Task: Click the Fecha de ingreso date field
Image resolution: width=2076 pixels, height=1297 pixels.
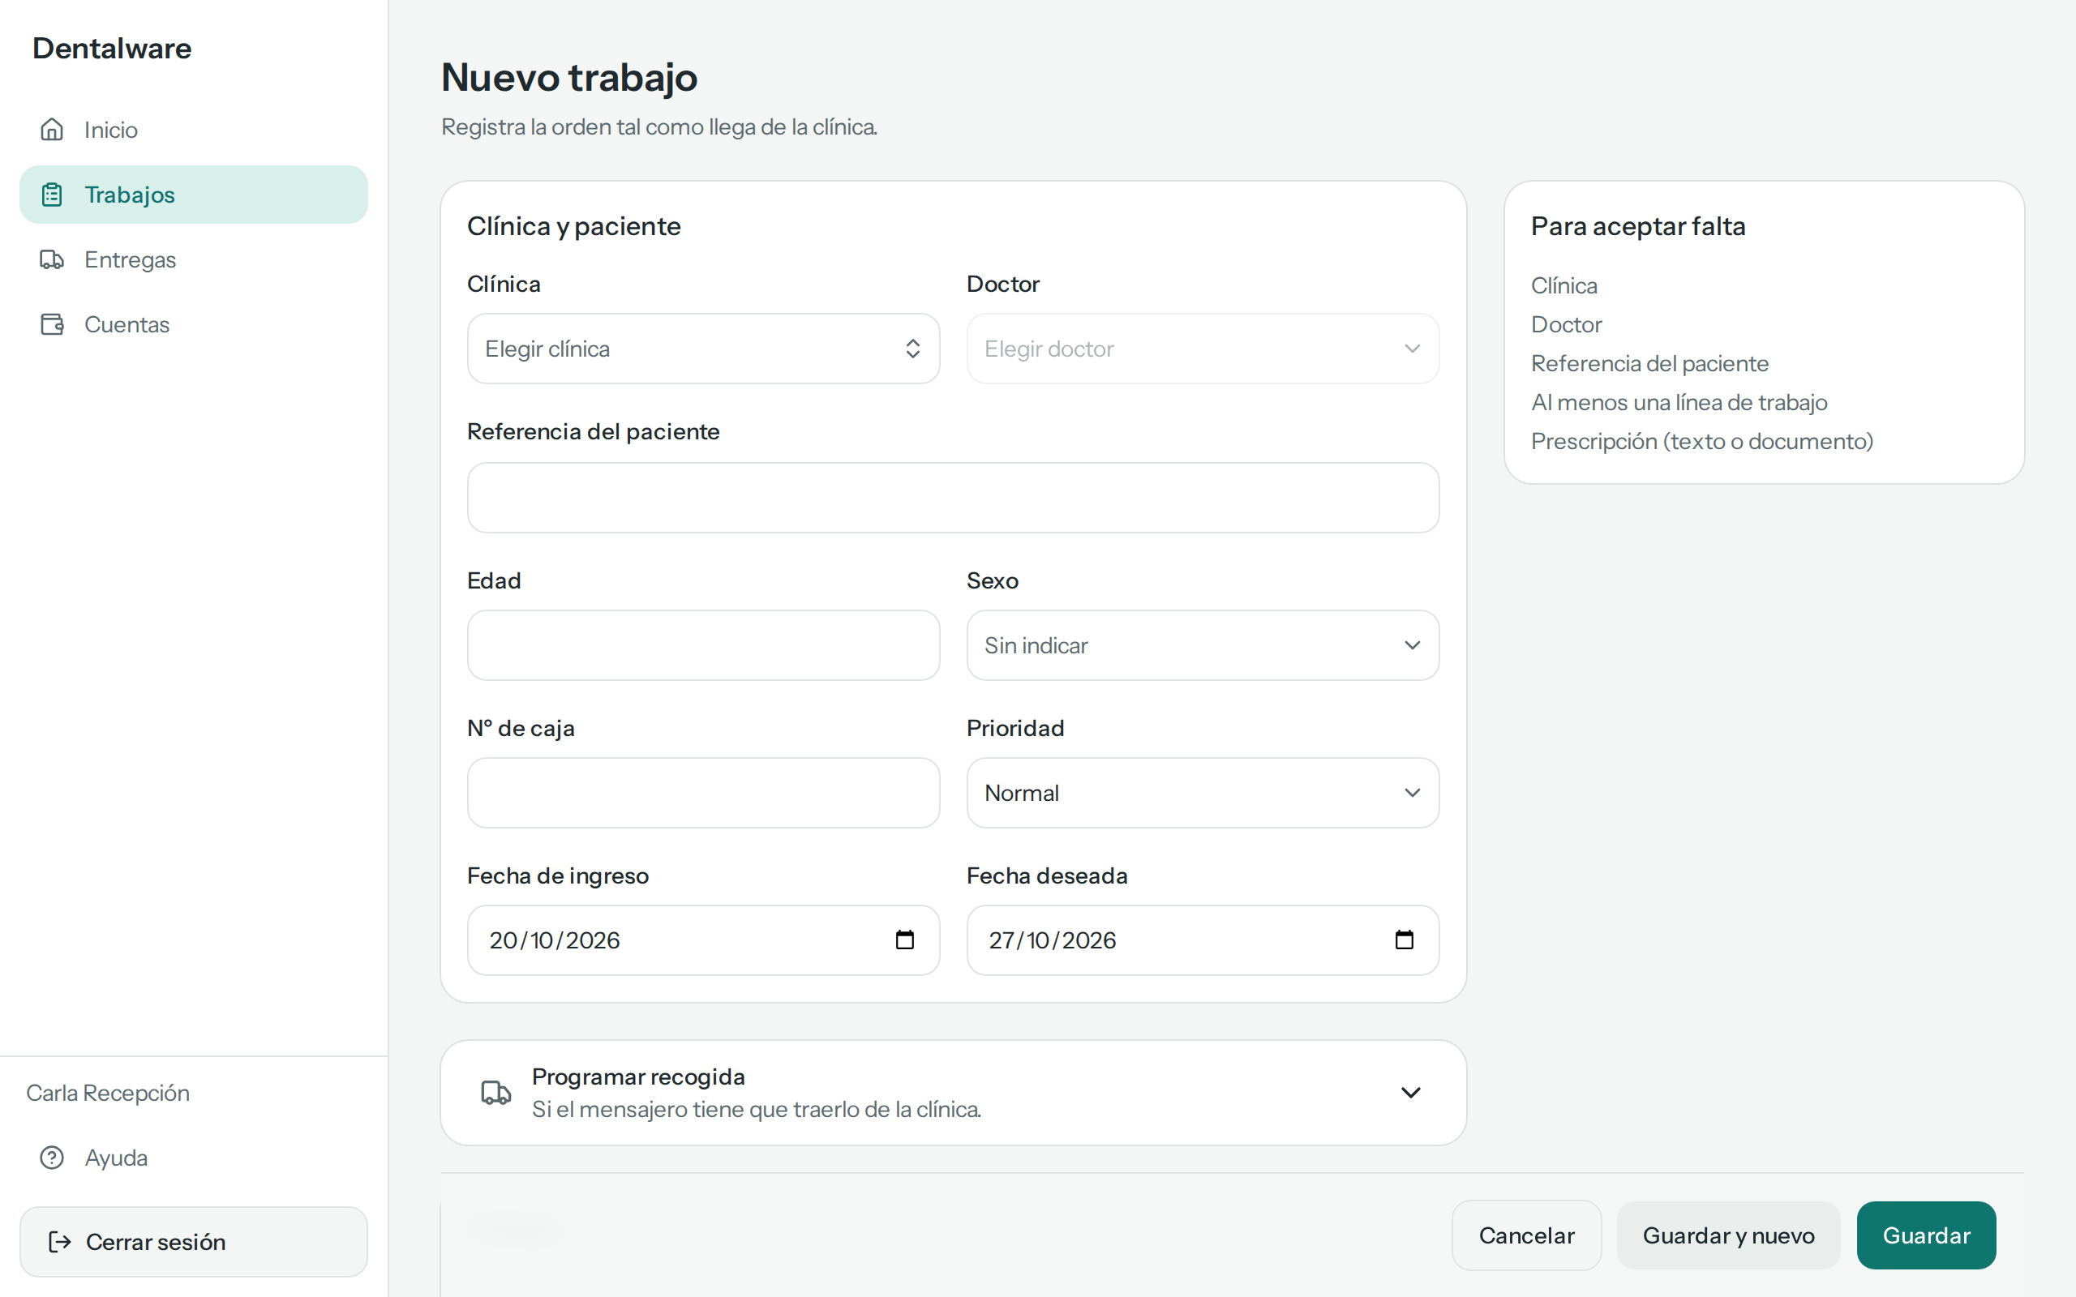Action: pos(703,940)
